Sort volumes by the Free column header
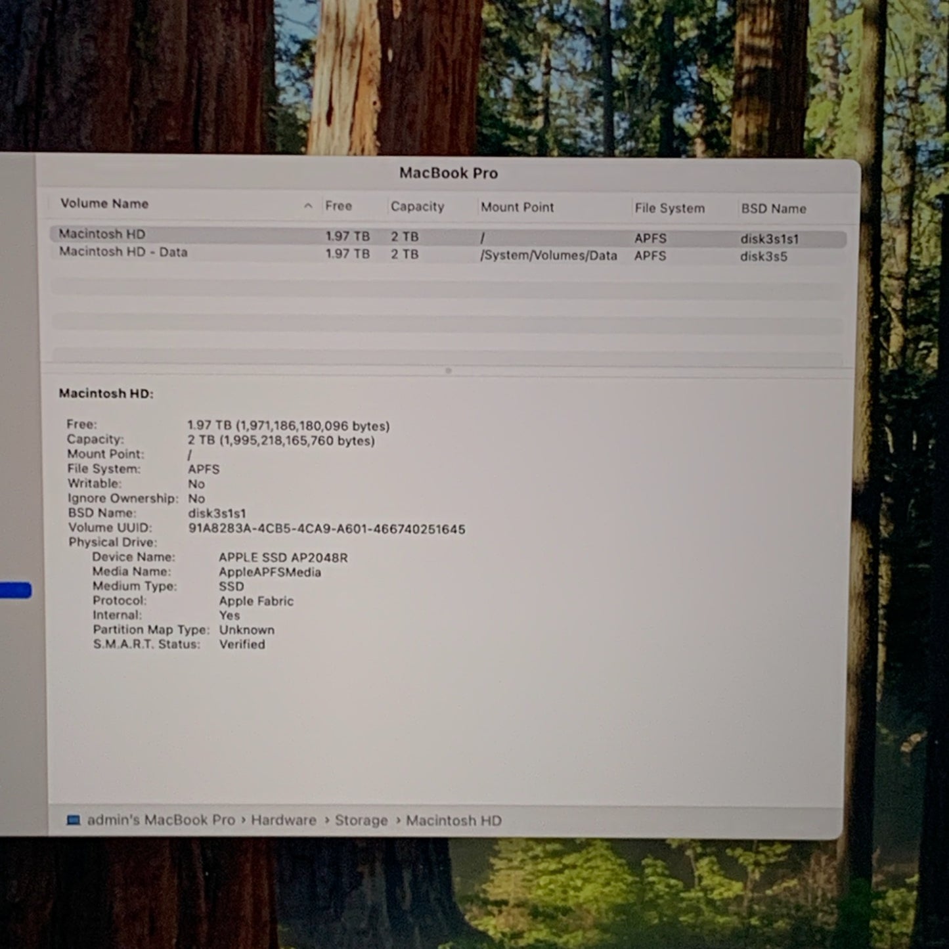The image size is (949, 949). click(x=338, y=206)
